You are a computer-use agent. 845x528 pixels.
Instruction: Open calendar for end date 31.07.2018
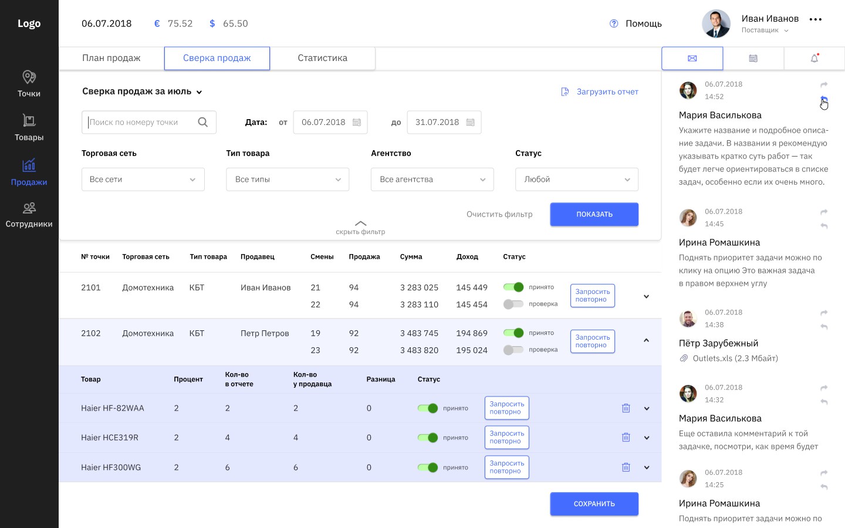pos(470,122)
